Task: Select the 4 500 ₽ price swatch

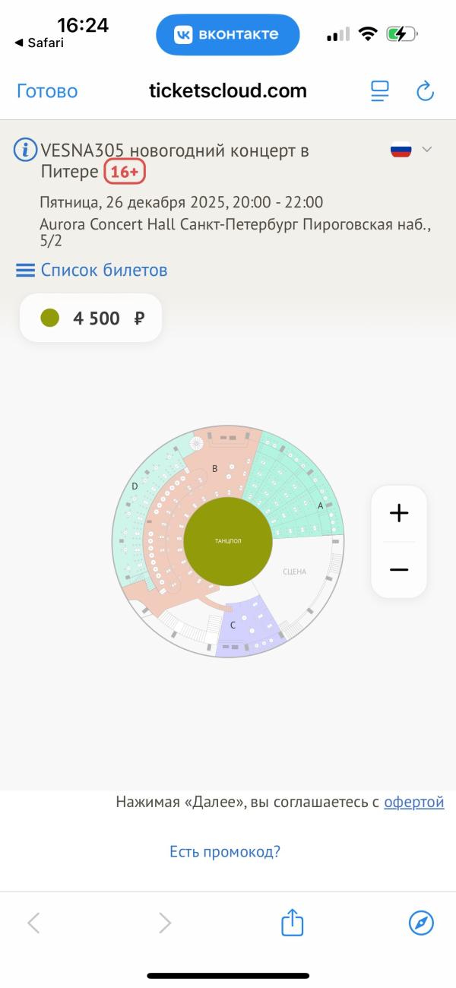Action: (50, 318)
